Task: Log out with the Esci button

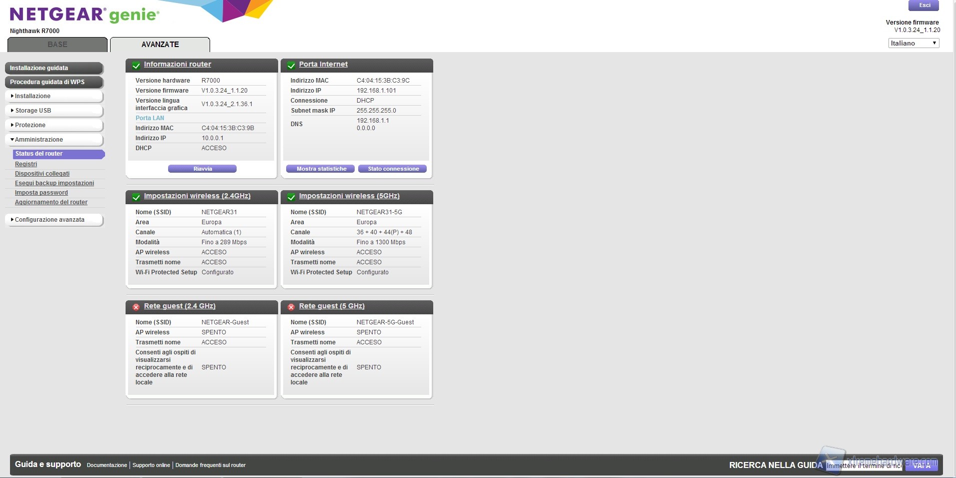Action: point(923,6)
